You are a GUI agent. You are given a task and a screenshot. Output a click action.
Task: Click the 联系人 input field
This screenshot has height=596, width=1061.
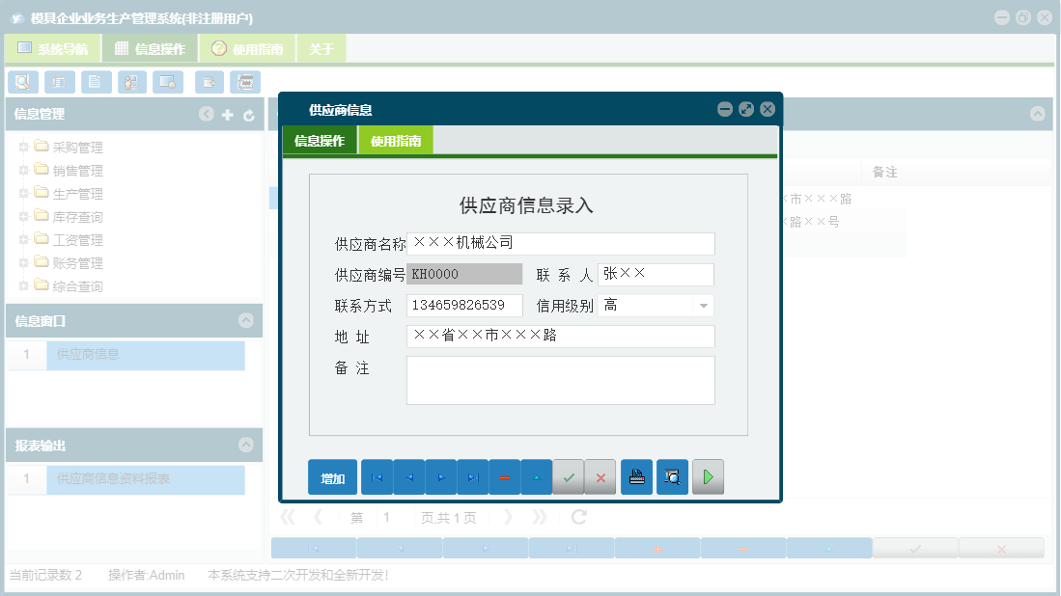656,274
